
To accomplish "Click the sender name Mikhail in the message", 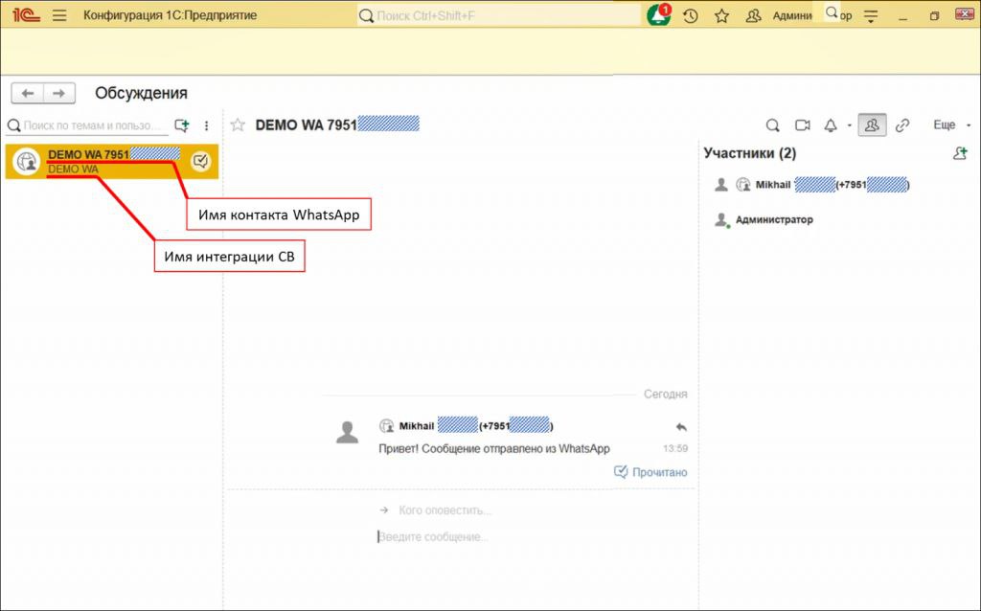I will coord(417,426).
